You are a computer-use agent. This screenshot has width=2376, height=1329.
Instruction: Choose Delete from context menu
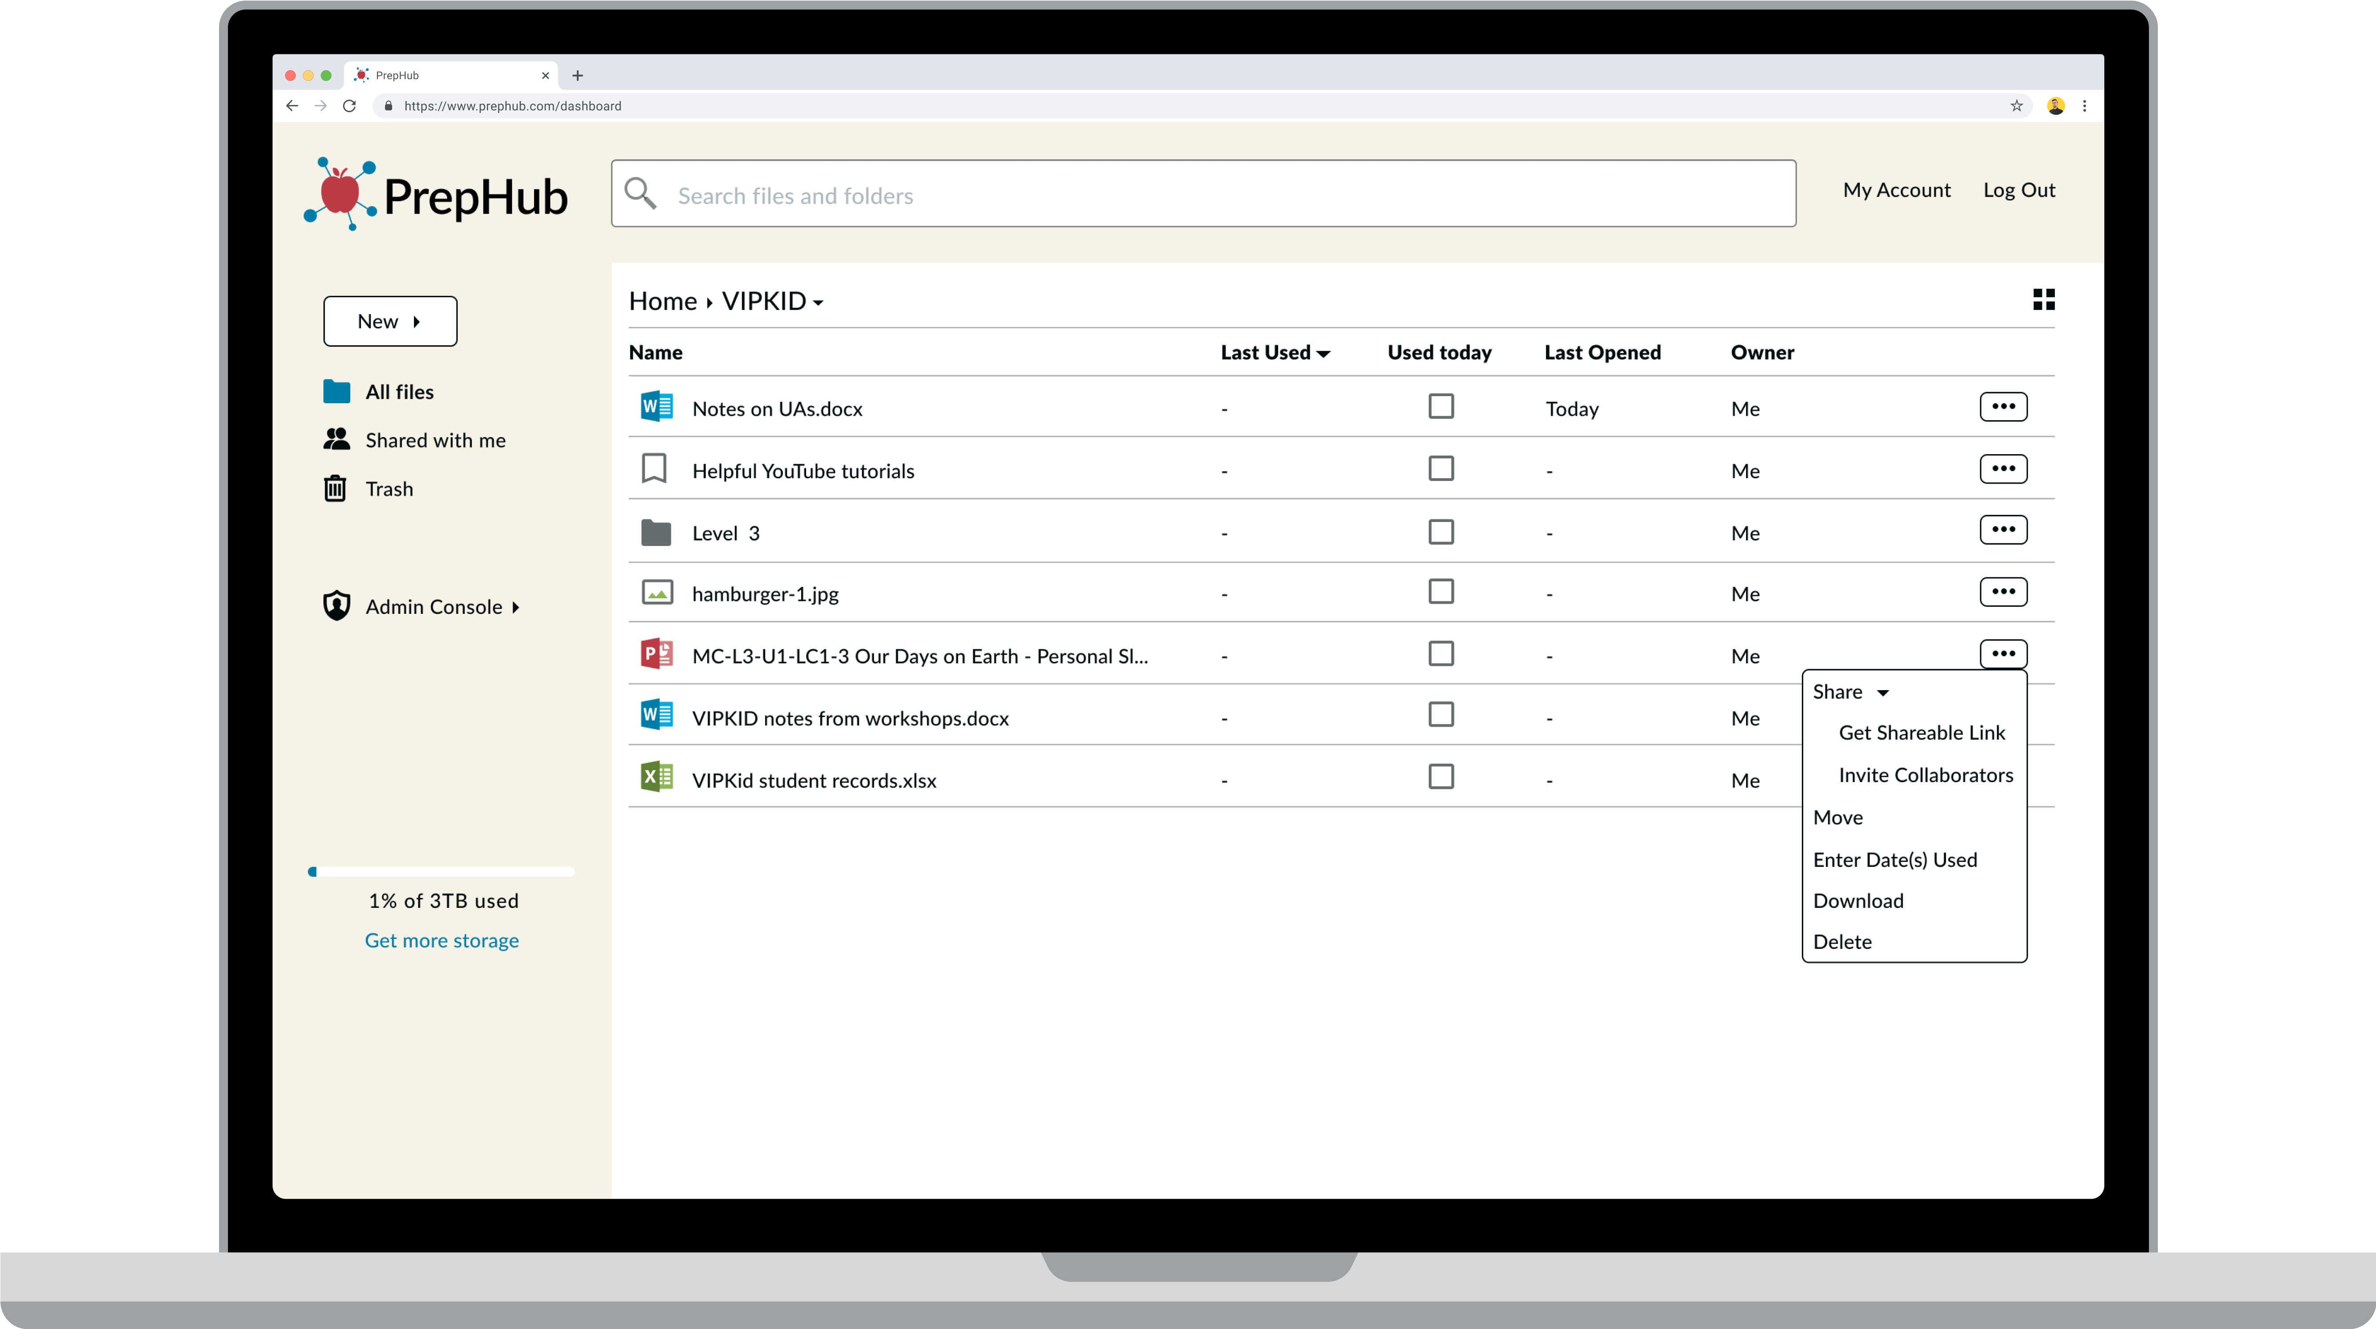pyautogui.click(x=1842, y=943)
